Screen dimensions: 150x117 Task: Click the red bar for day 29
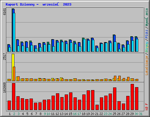coord(132,97)
